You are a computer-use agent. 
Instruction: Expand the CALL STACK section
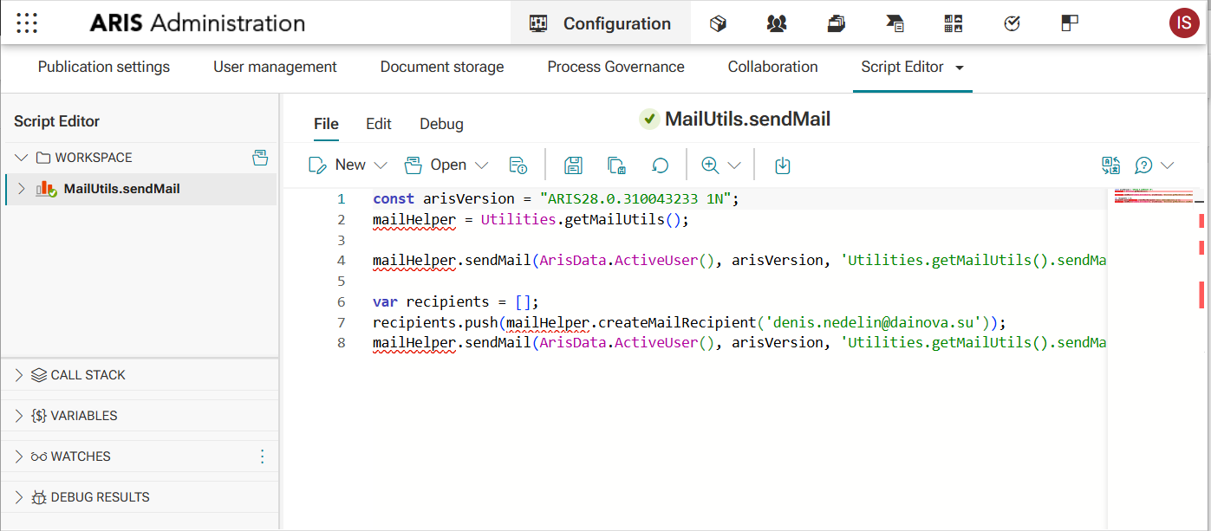click(87, 374)
